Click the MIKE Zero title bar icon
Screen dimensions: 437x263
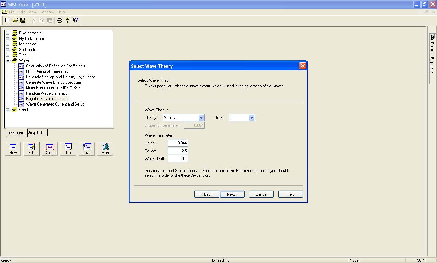[x=4, y=4]
